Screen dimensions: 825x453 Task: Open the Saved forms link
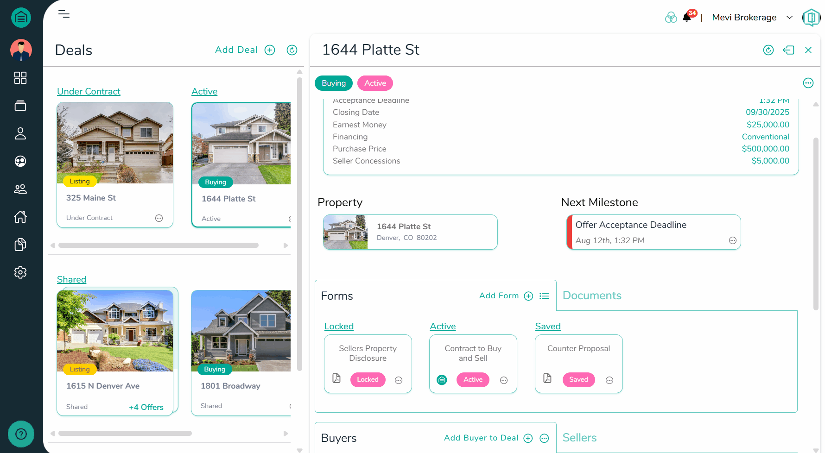tap(548, 327)
